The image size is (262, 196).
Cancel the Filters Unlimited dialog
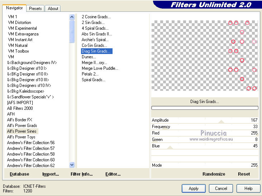[x=221, y=188]
